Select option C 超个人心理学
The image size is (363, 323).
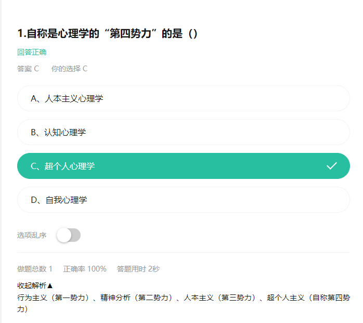(184, 166)
